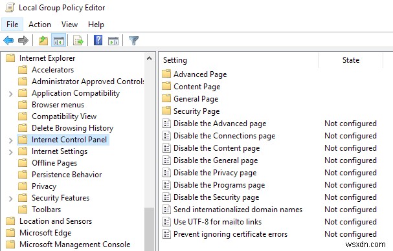This screenshot has height=251, width=393.
Task: Select the 'Disable the Privacy page' setting text
Action: (x=215, y=173)
